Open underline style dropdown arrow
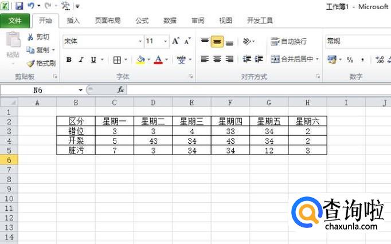 click(x=102, y=60)
